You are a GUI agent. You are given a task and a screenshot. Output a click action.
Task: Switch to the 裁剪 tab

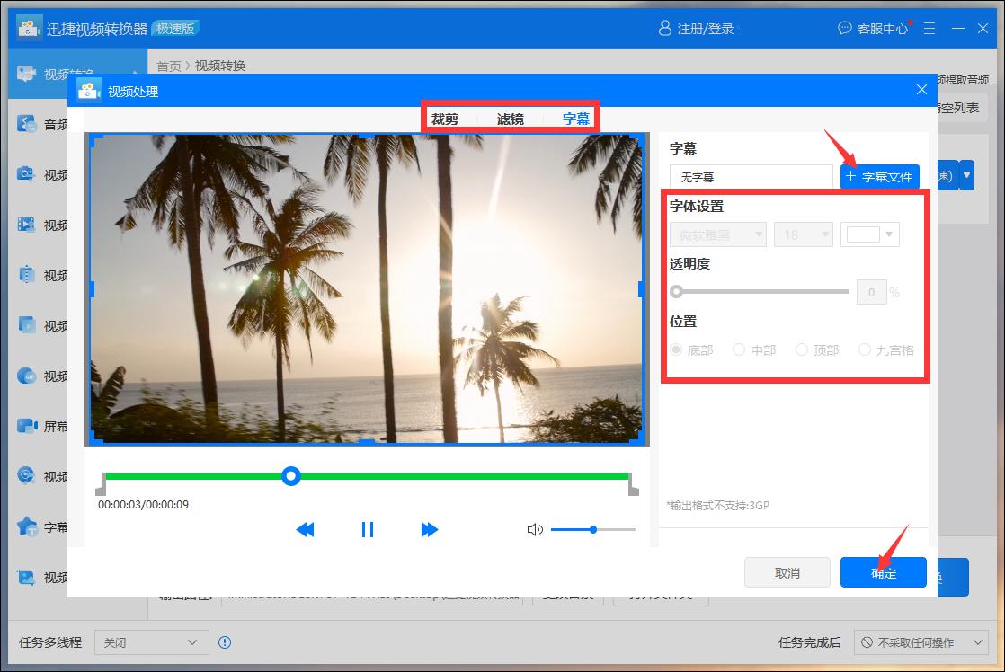[x=447, y=118]
